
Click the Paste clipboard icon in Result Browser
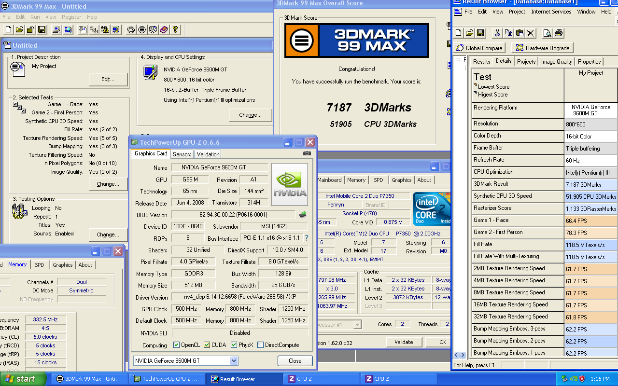[520, 33]
